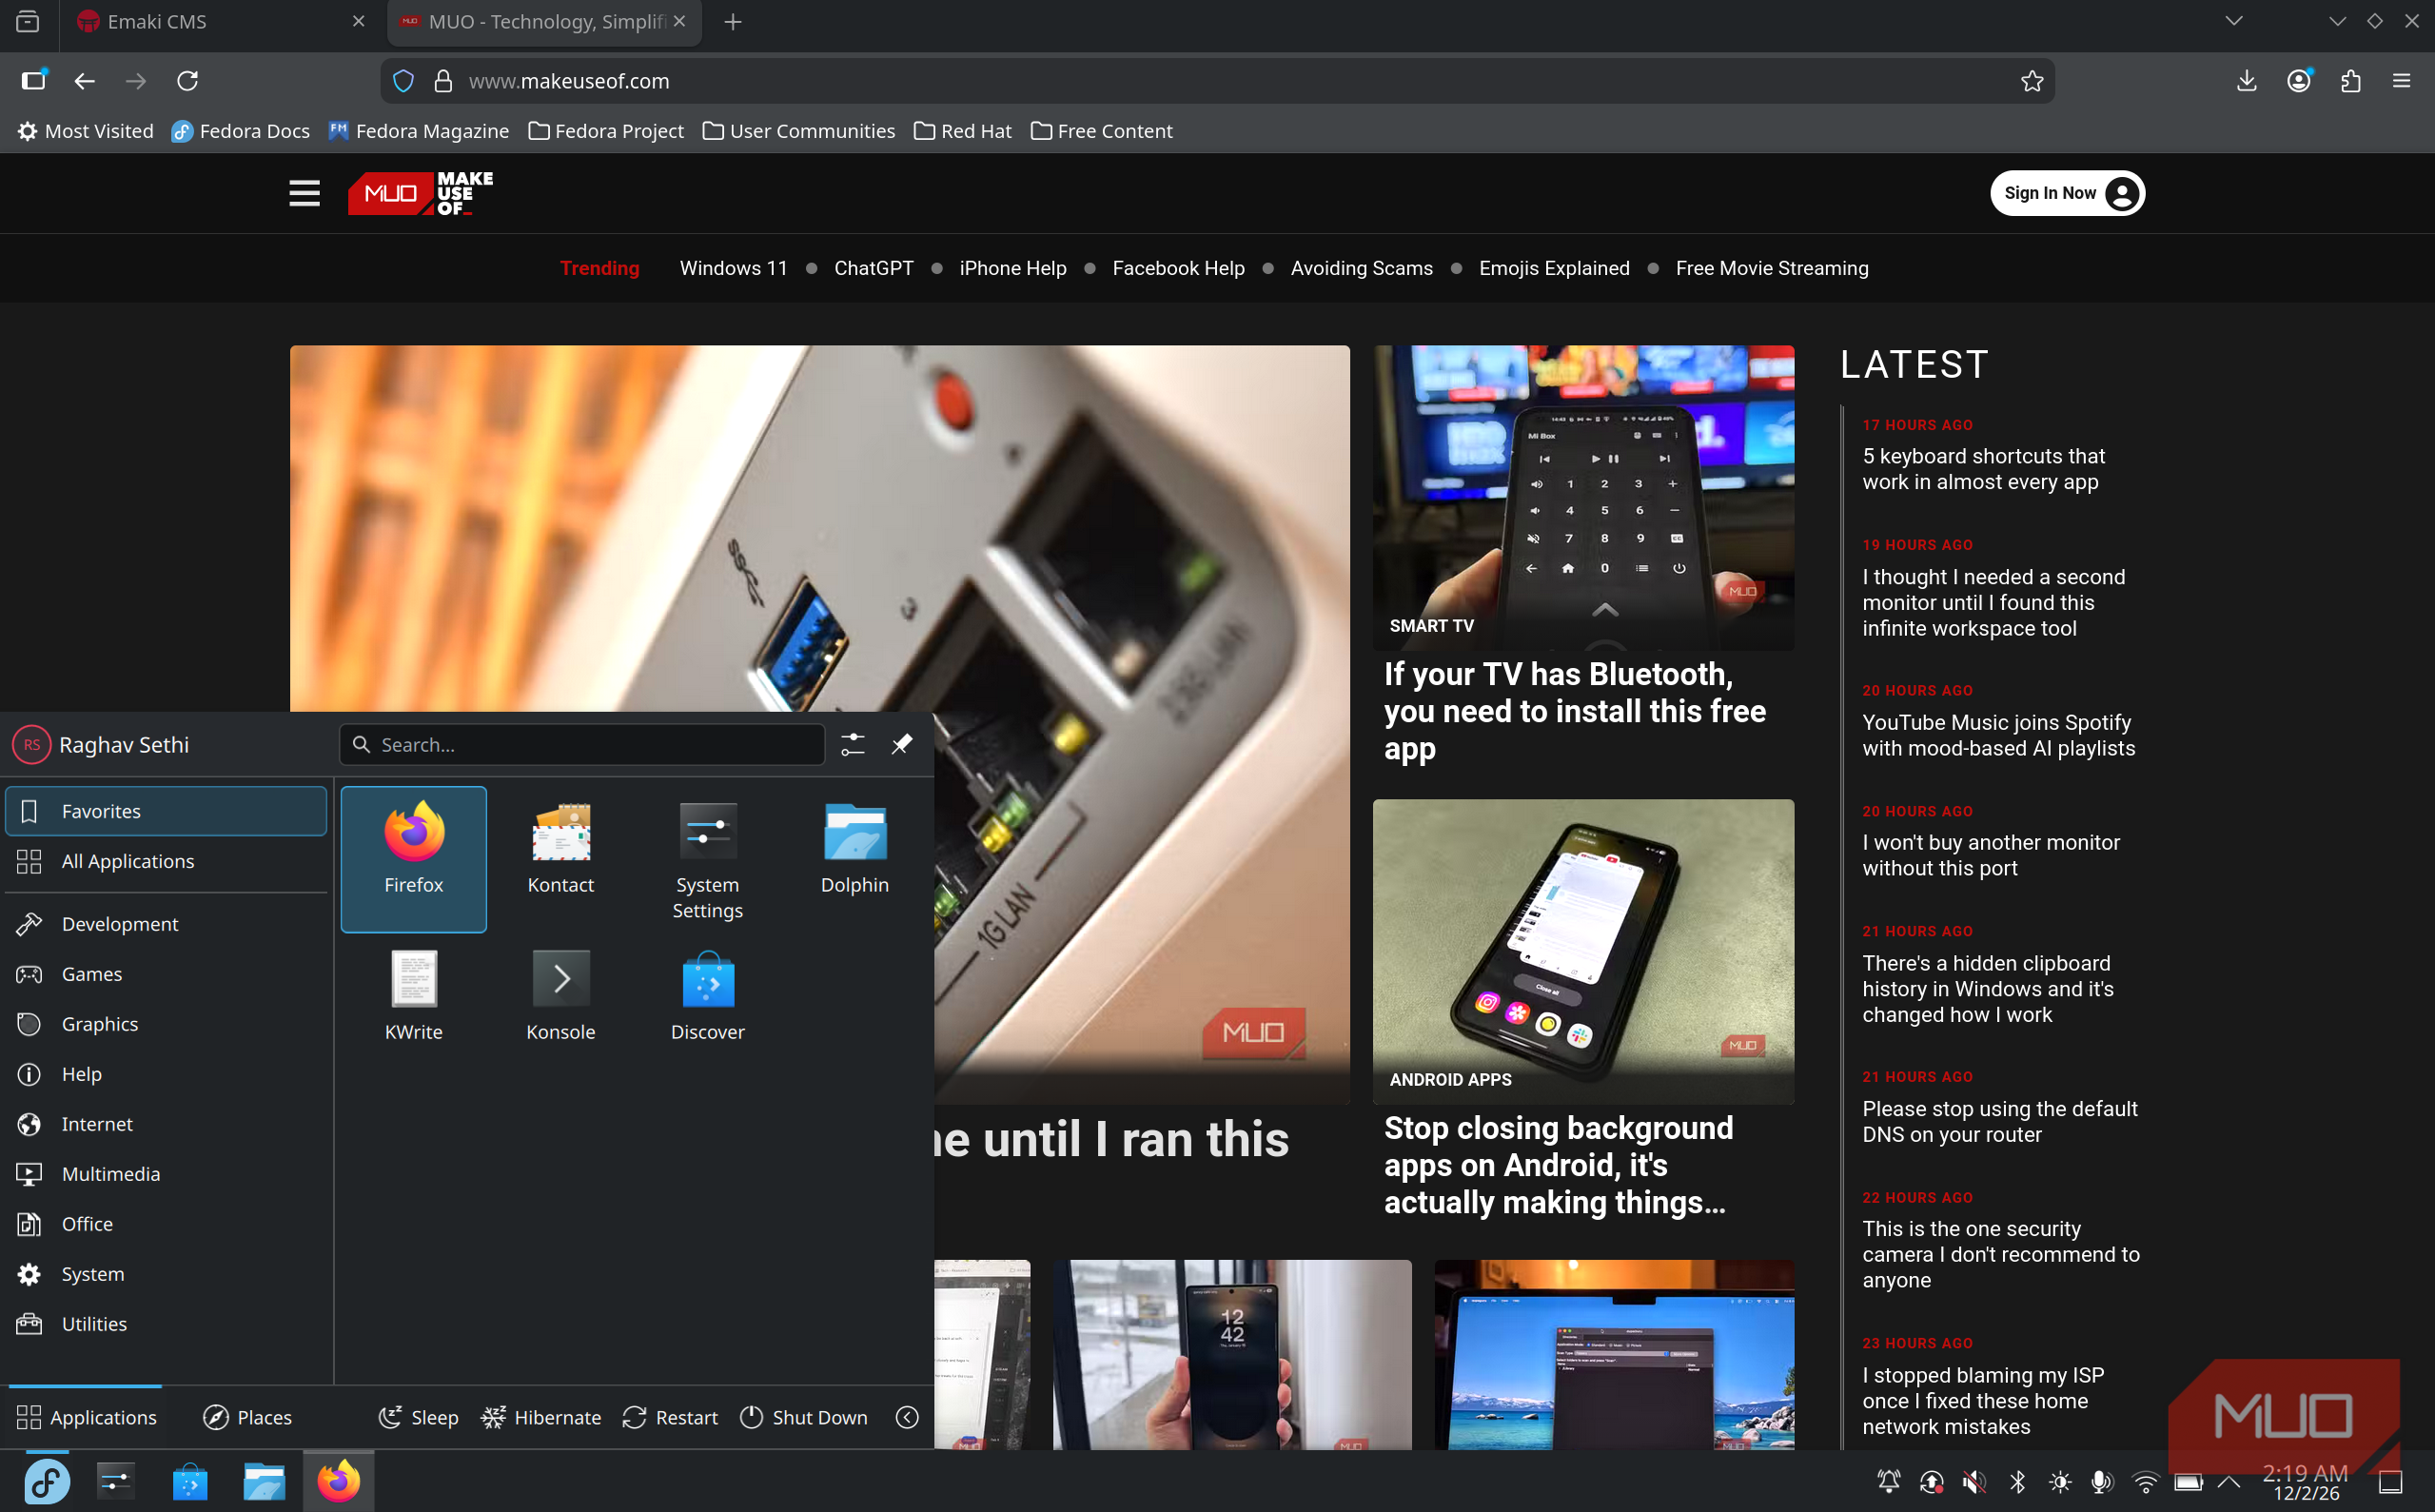The height and width of the screenshot is (1512, 2435).
Task: Click the Sign In Now button
Action: click(2067, 193)
